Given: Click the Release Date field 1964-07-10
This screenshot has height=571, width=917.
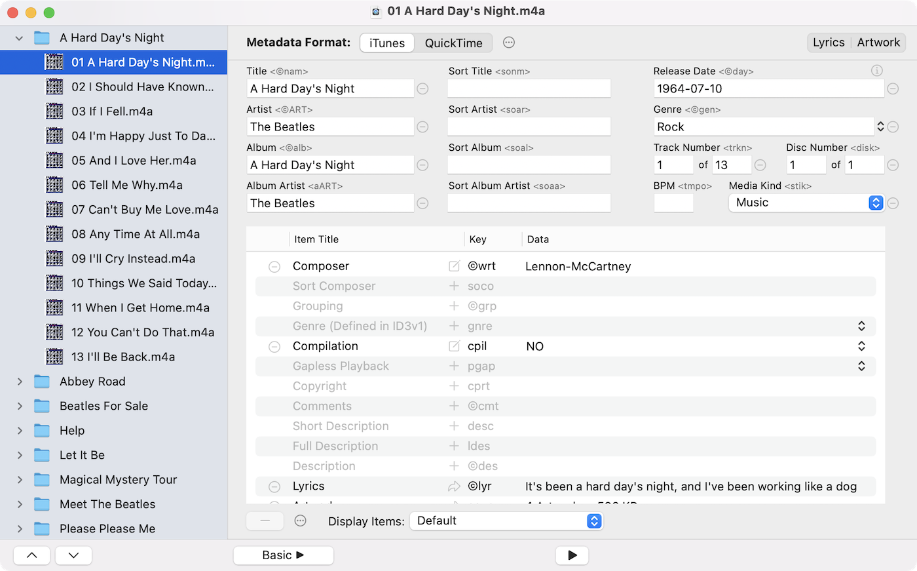Looking at the screenshot, I should point(769,89).
